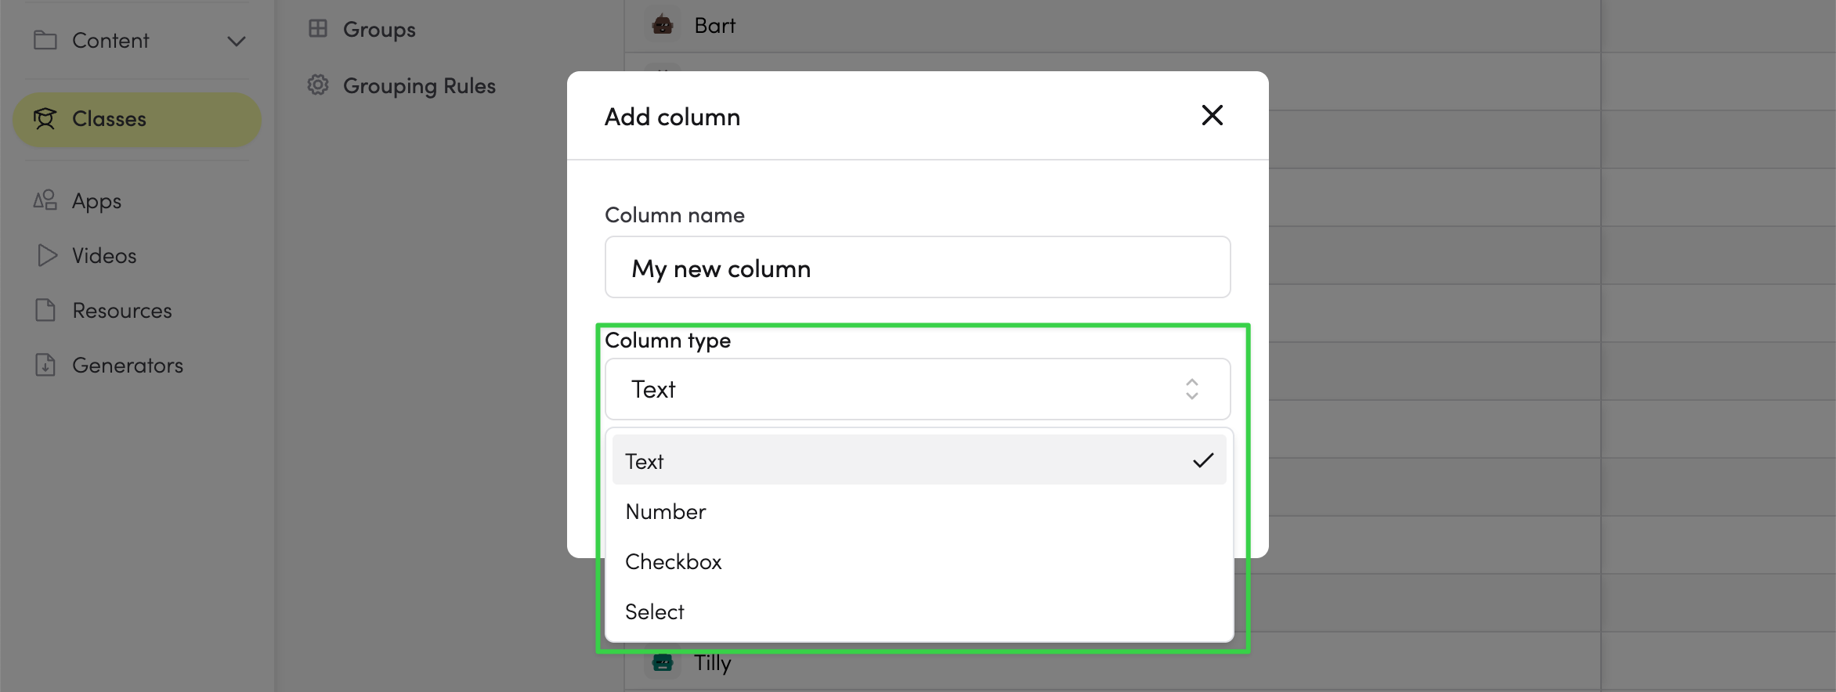The height and width of the screenshot is (692, 1836).
Task: Click the Generators download-file icon
Action: pyautogui.click(x=45, y=365)
